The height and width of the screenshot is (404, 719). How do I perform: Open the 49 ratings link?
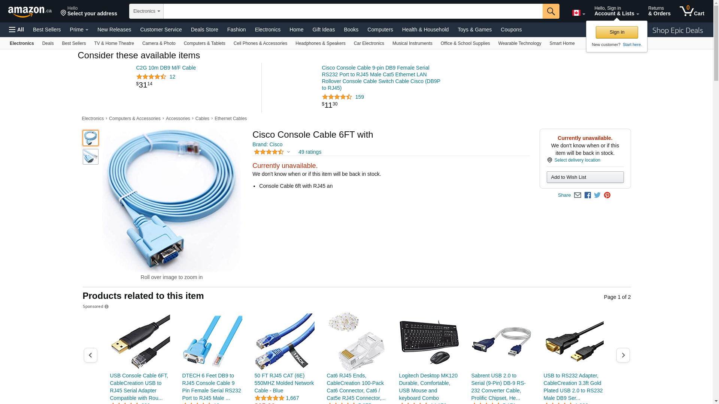click(x=310, y=152)
